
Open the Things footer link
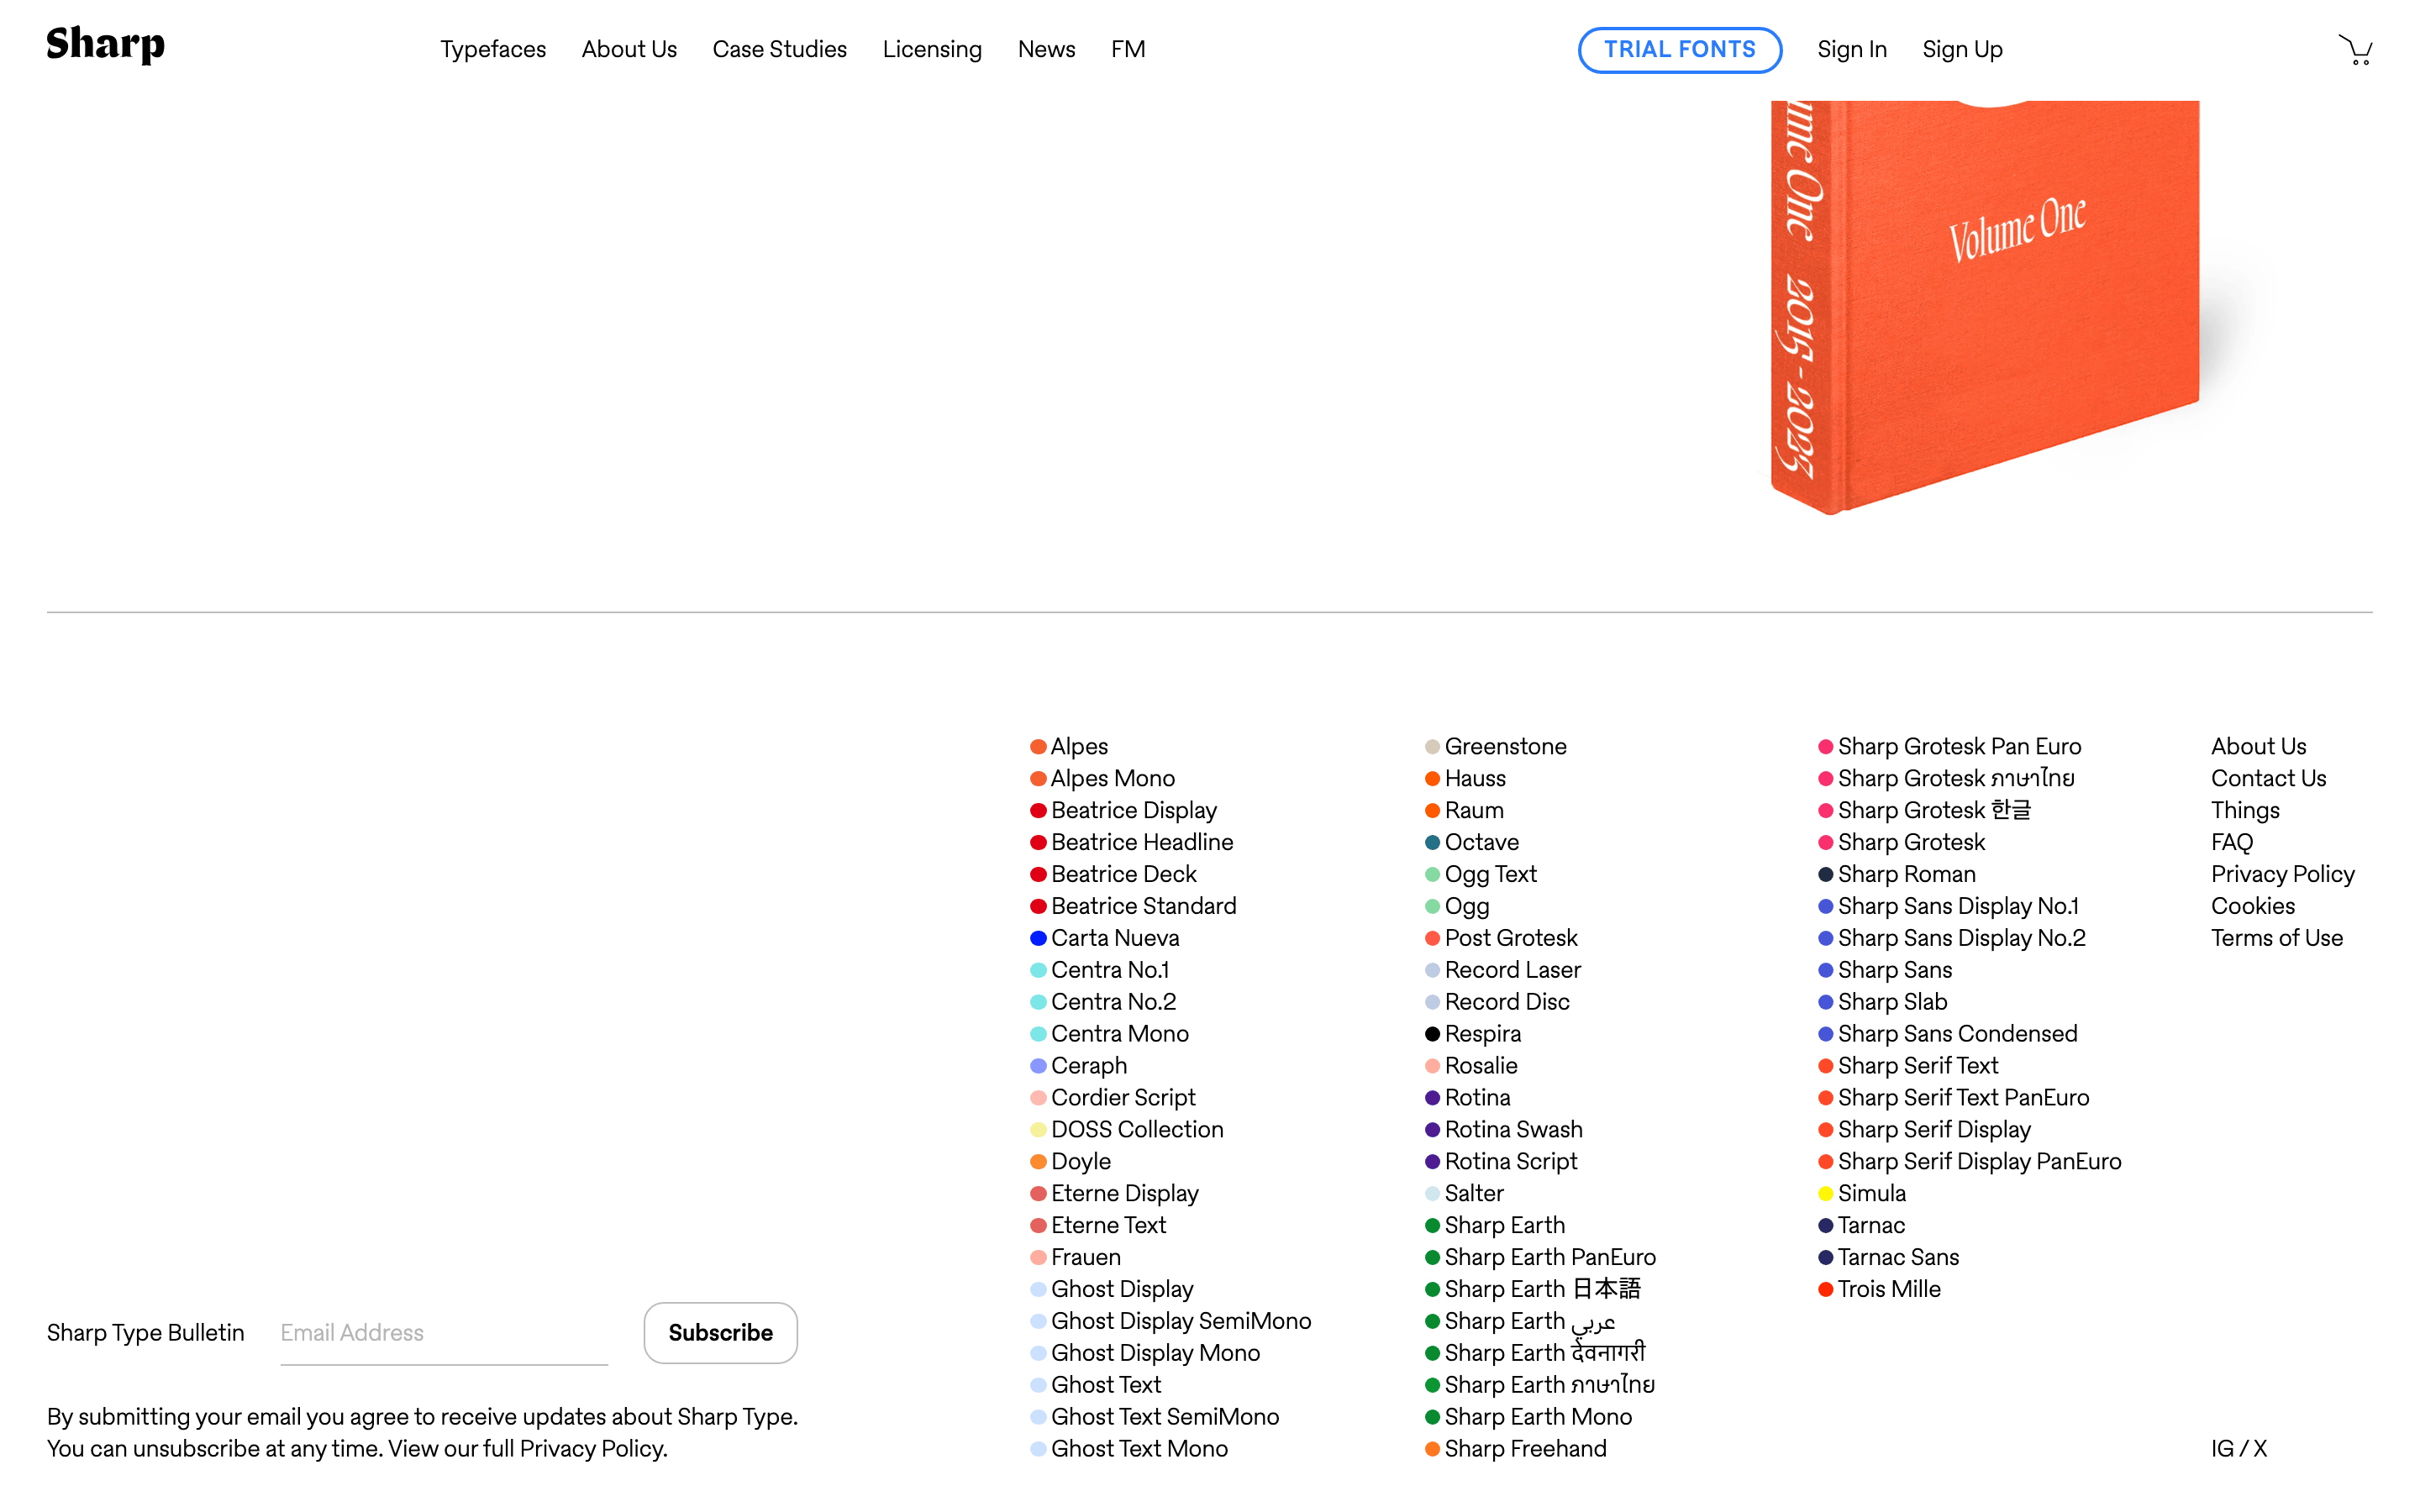tap(2245, 810)
